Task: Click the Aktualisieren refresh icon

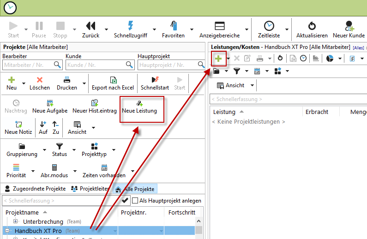Action: click(x=312, y=25)
